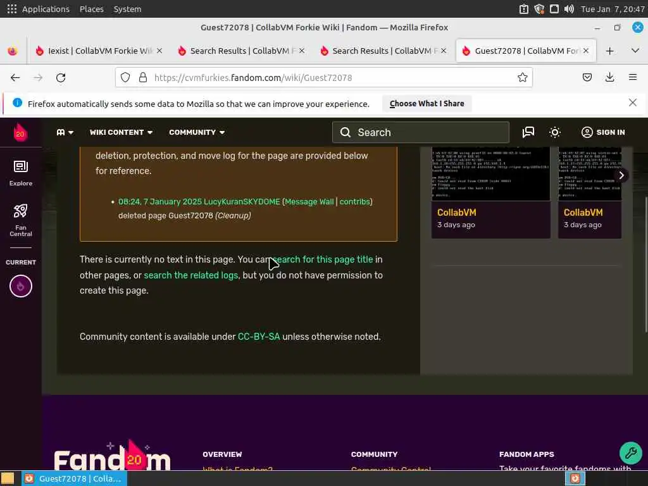Click the page vertical scrollbar
This screenshot has width=648, height=486.
[645, 265]
